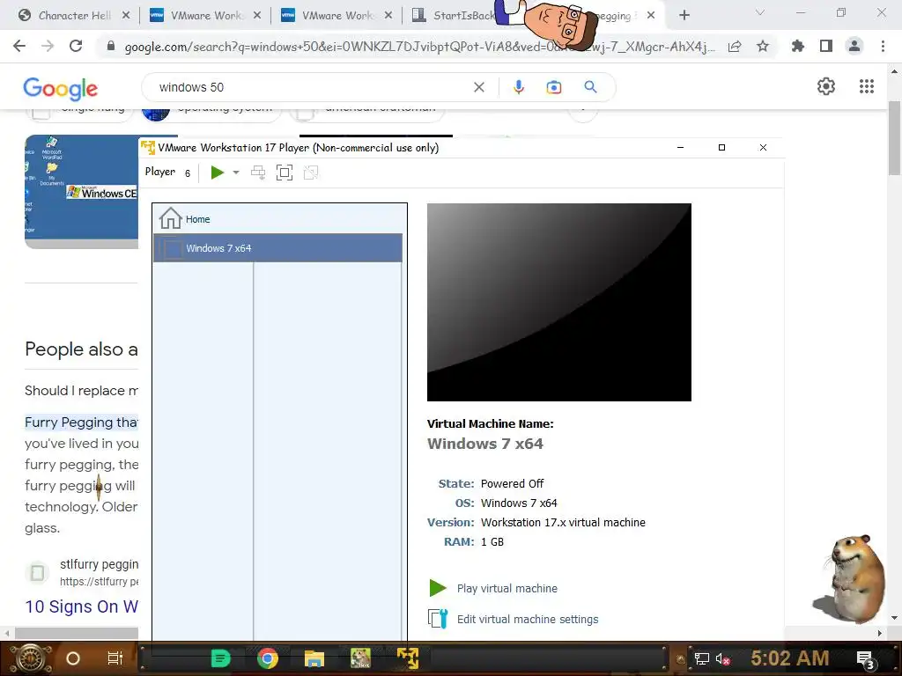Click the Send Ctrl+Alt+Del toolbar icon
902x676 pixels.
click(x=258, y=173)
